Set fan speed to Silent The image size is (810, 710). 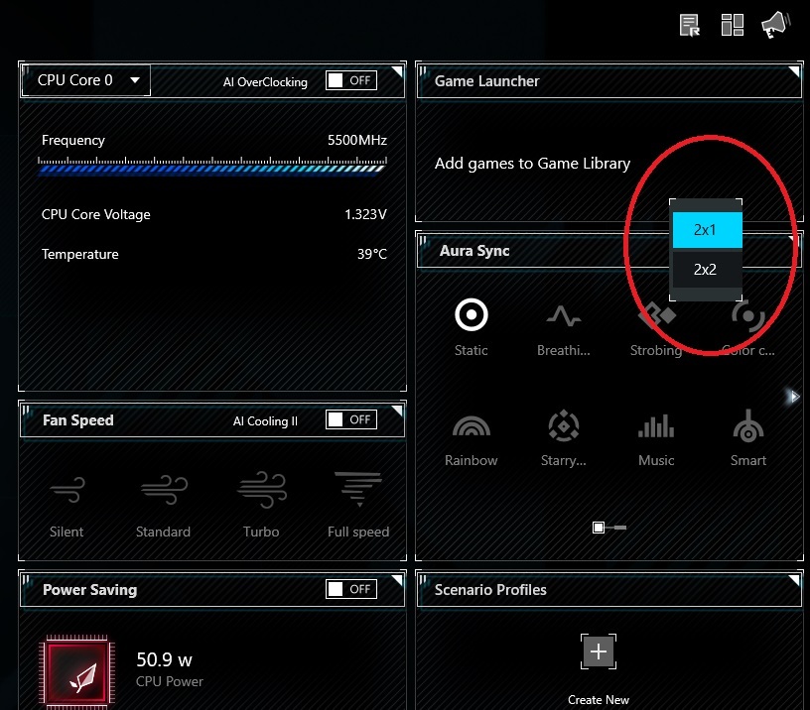coord(67,506)
